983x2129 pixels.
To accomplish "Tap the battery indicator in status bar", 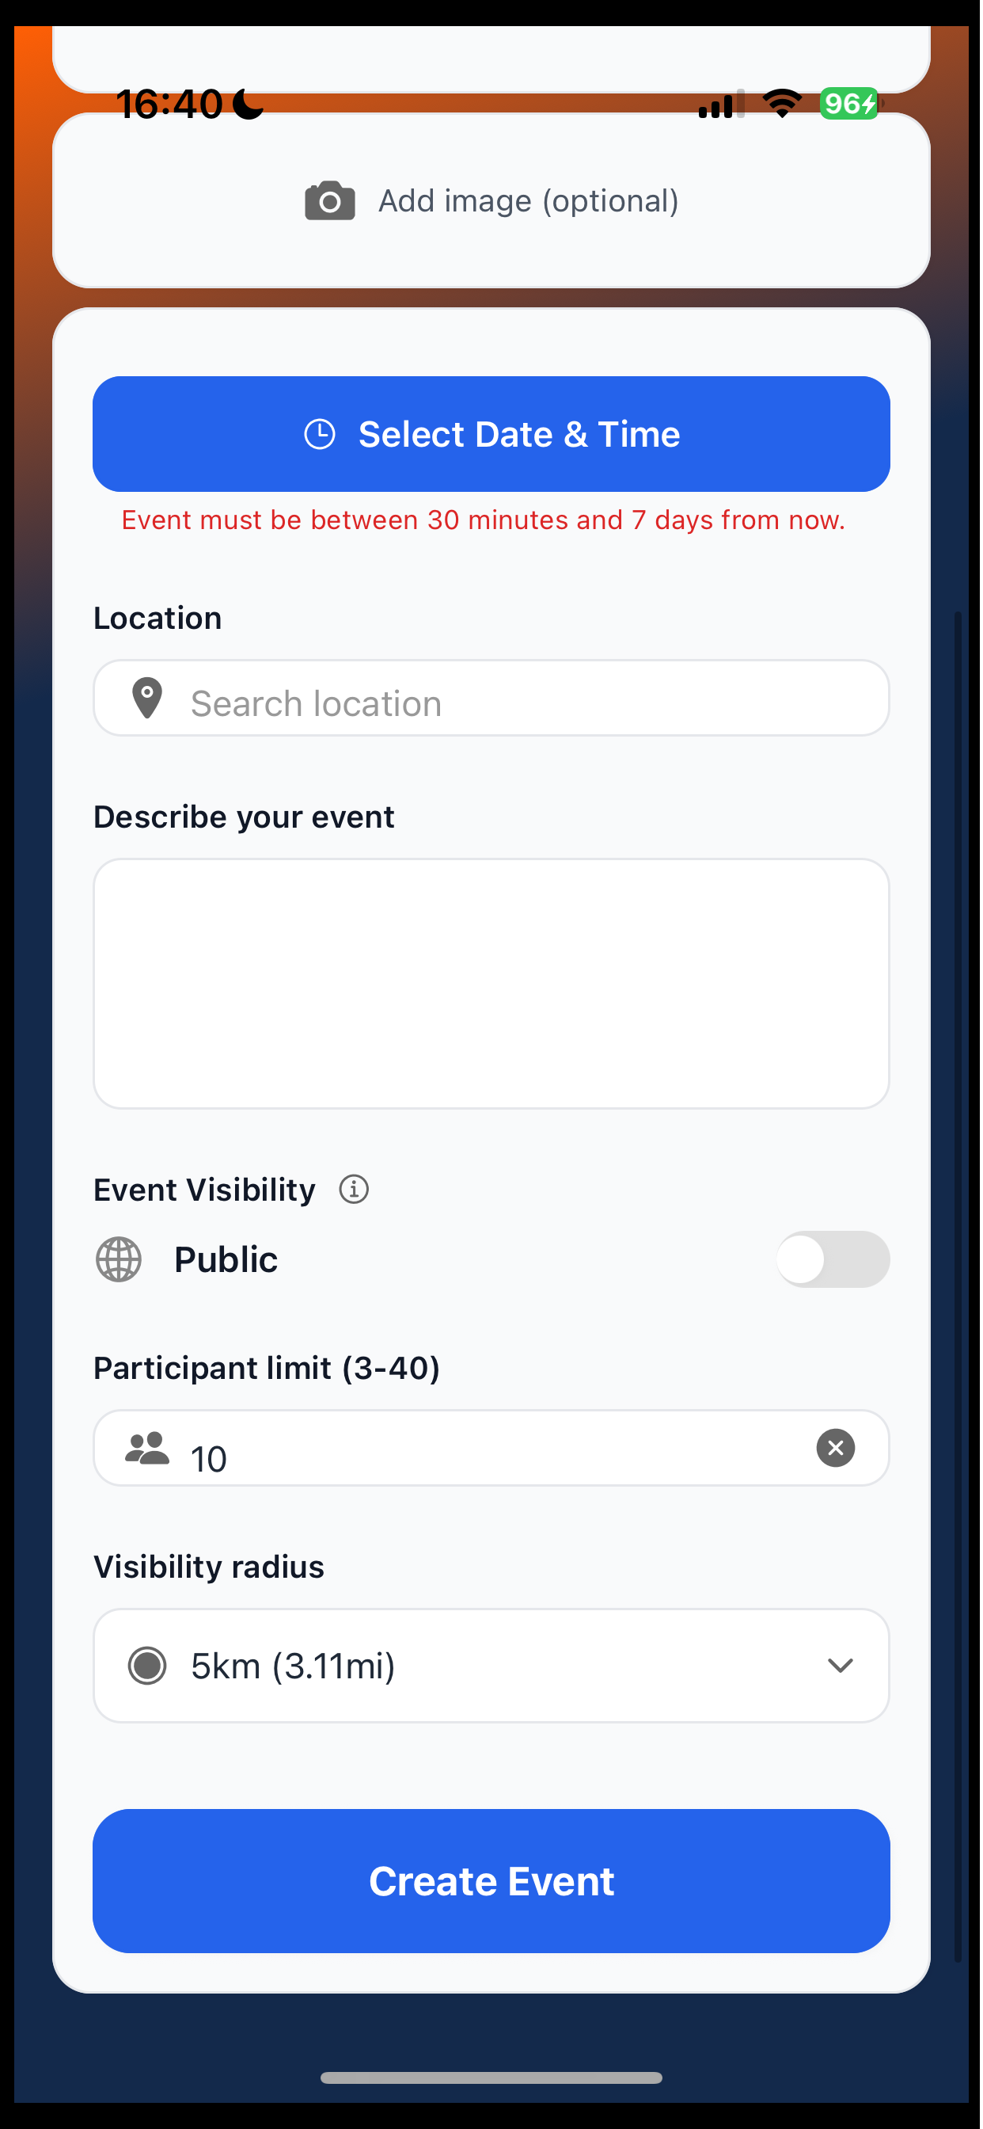I will click(x=850, y=103).
